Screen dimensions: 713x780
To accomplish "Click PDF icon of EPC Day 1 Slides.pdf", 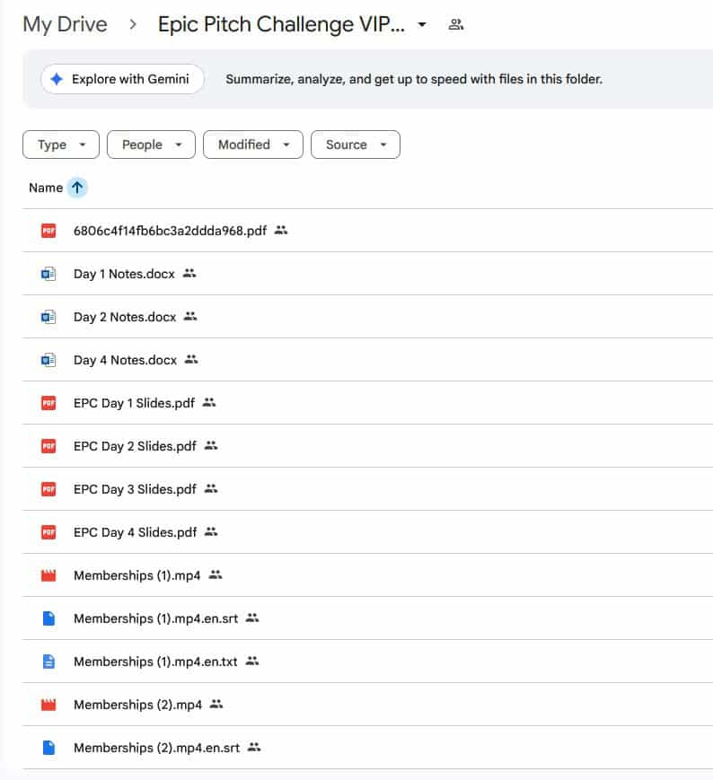I will point(48,403).
